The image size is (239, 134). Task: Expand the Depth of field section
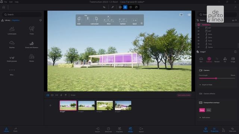(x=206, y=85)
